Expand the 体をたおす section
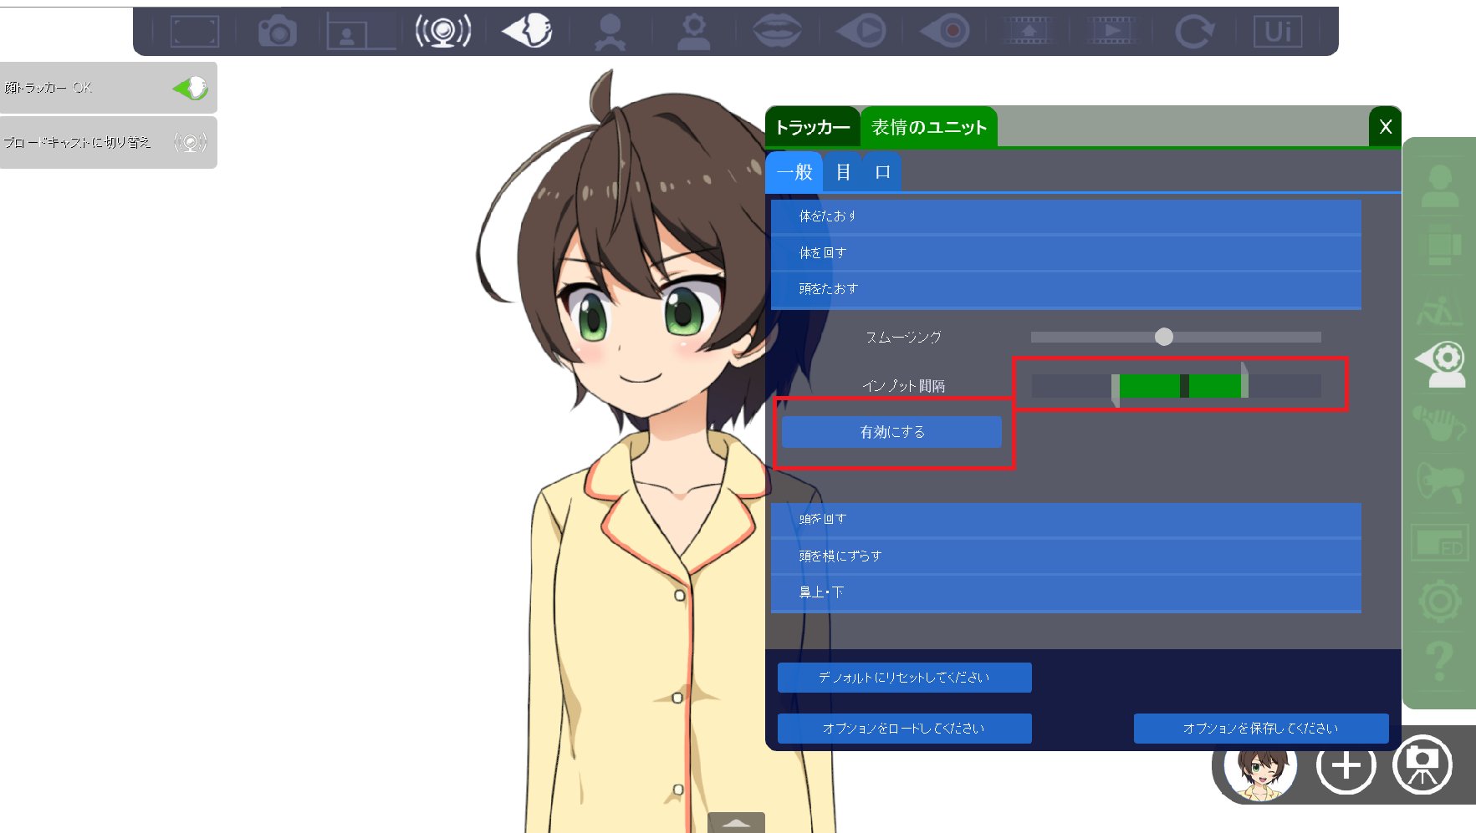This screenshot has height=833, width=1476. (1065, 216)
